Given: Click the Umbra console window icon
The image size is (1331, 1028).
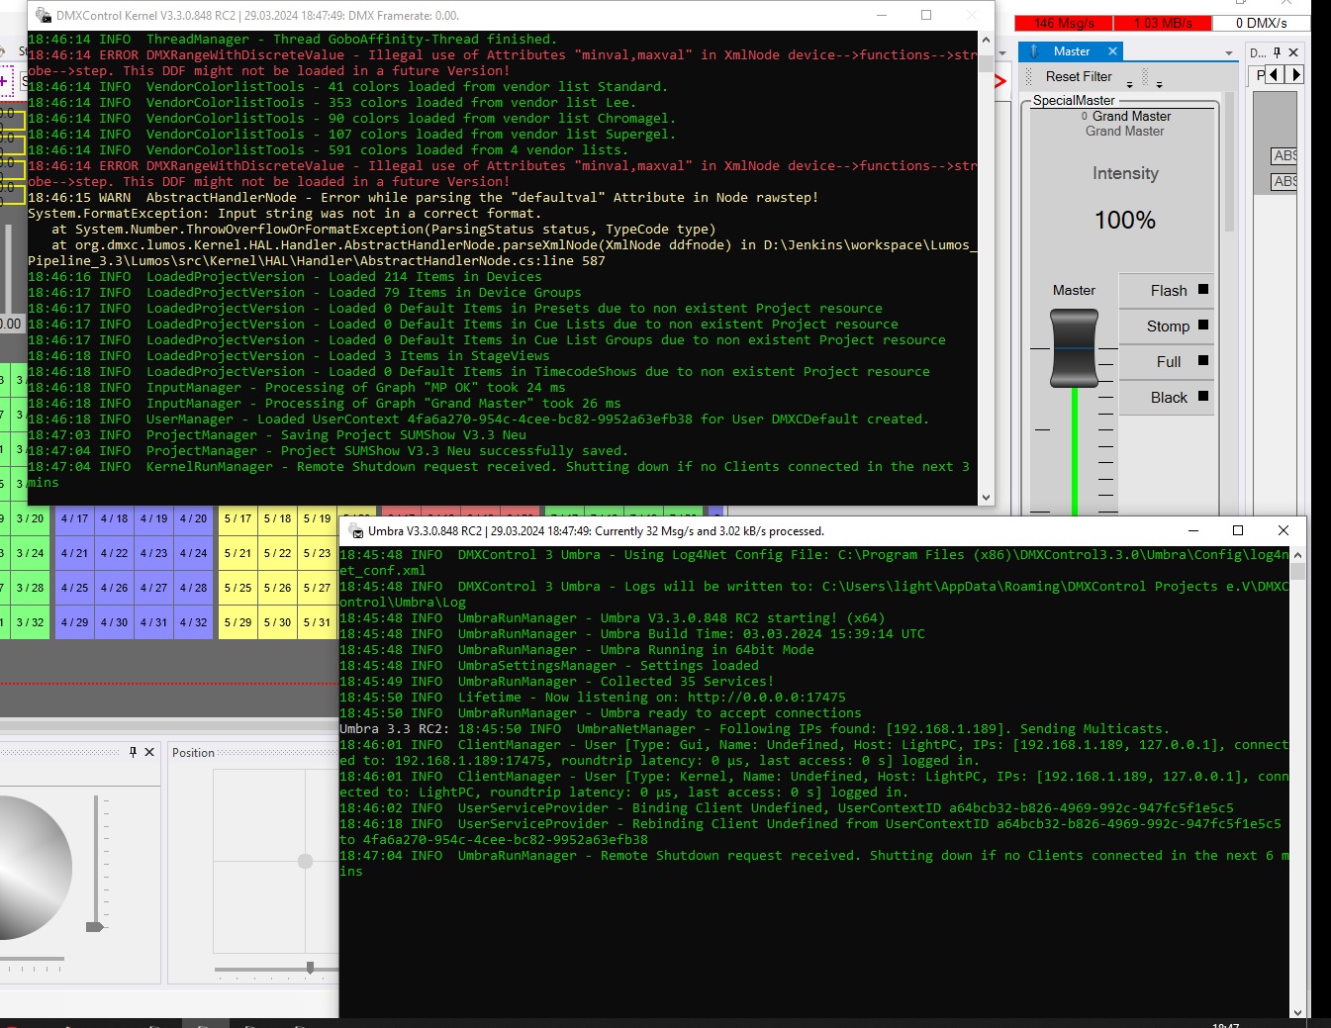Looking at the screenshot, I should (x=354, y=531).
